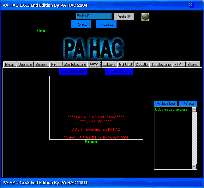Open the GG Chat tab
This screenshot has height=188, width=204.
pyautogui.click(x=126, y=64)
